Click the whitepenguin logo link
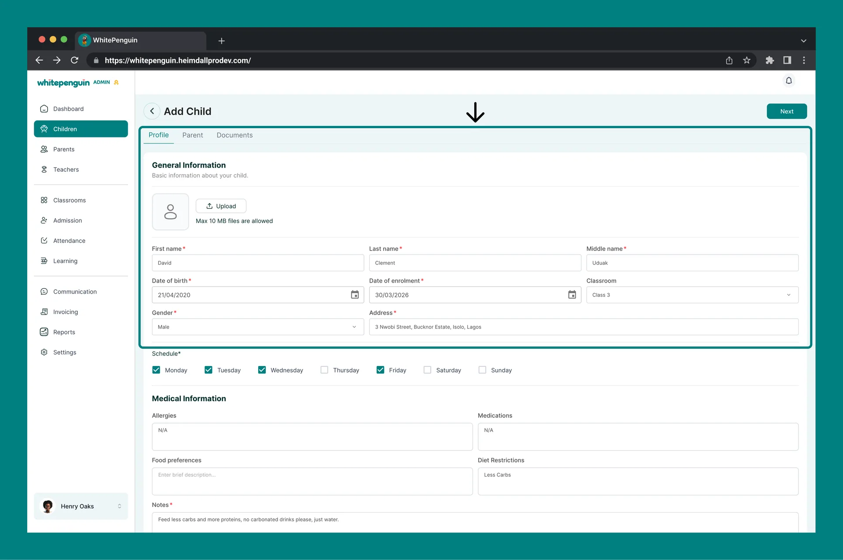Image resolution: width=843 pixels, height=560 pixels. (x=64, y=83)
